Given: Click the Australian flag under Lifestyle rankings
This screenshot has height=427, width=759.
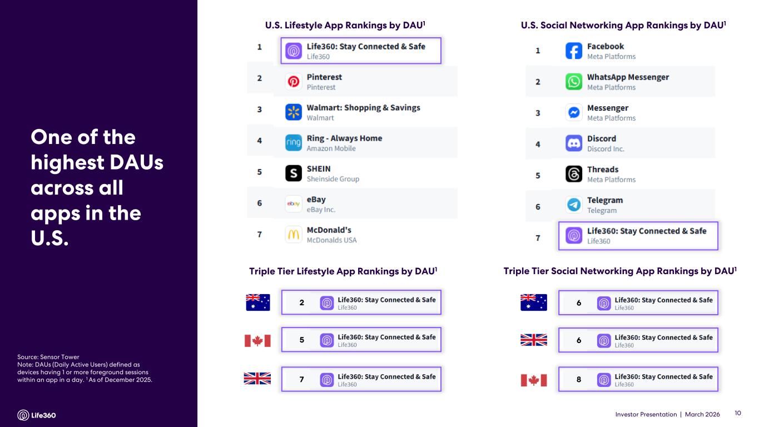Looking at the screenshot, I should pyautogui.click(x=258, y=302).
